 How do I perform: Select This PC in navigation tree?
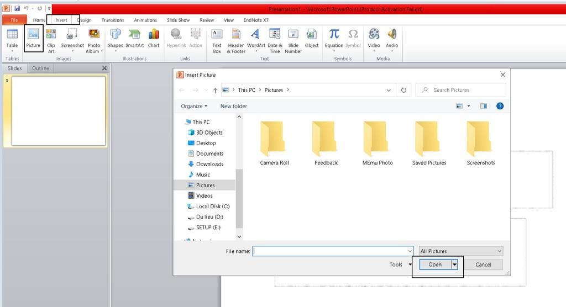point(197,122)
